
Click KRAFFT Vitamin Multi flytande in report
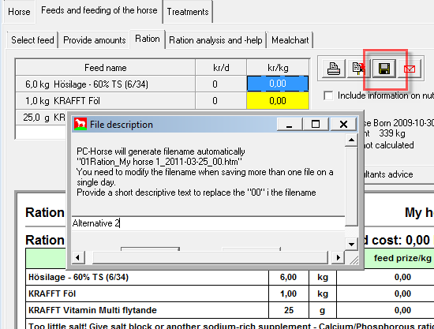[x=92, y=310]
